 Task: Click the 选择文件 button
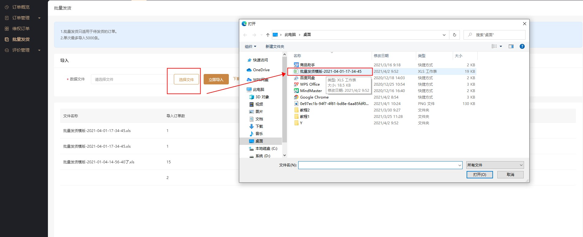click(x=186, y=80)
